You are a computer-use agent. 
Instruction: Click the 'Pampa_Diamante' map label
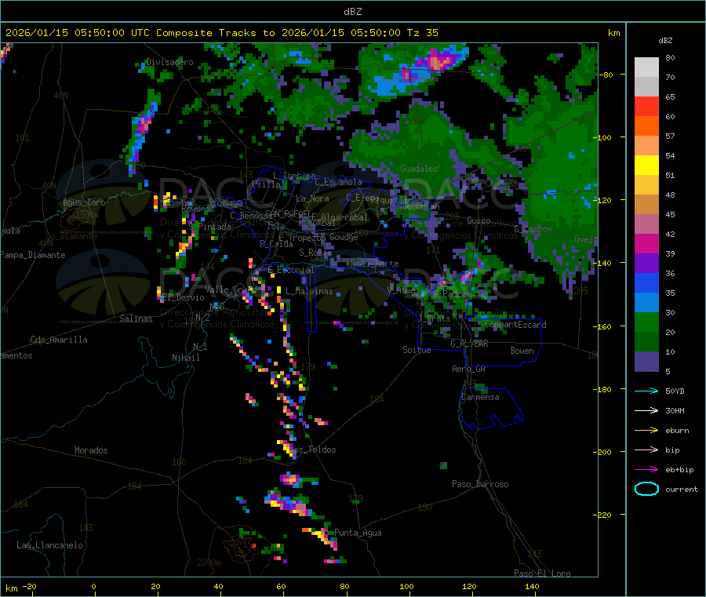pyautogui.click(x=32, y=255)
